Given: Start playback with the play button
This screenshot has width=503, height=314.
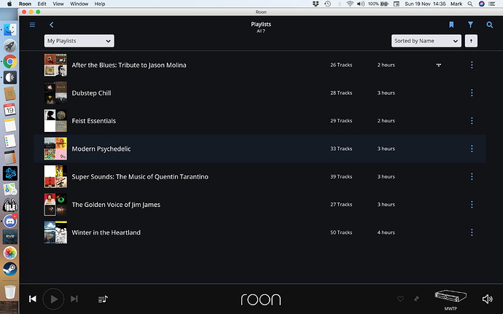Looking at the screenshot, I should tap(53, 299).
